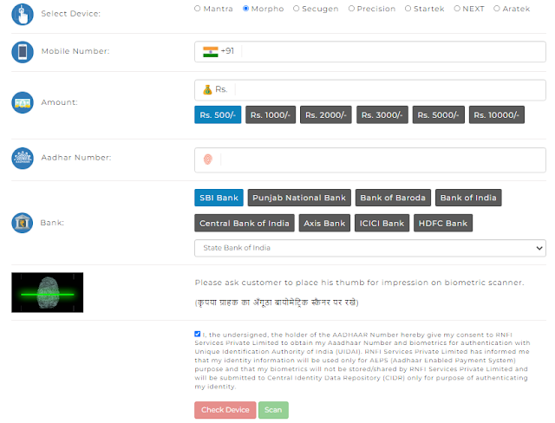Choose the Rs. 5000/- amount button
Viewport: 555px width, 423px height.
[438, 114]
